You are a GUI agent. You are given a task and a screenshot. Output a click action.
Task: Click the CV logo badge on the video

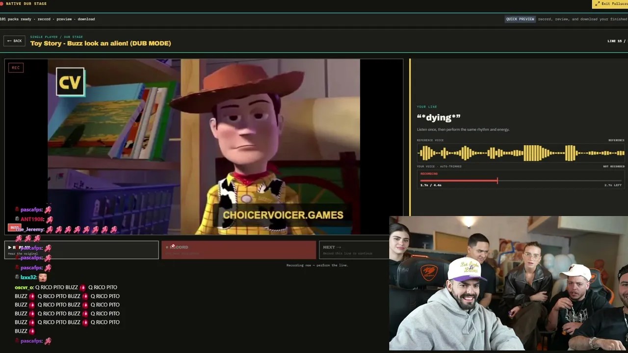pyautogui.click(x=70, y=82)
